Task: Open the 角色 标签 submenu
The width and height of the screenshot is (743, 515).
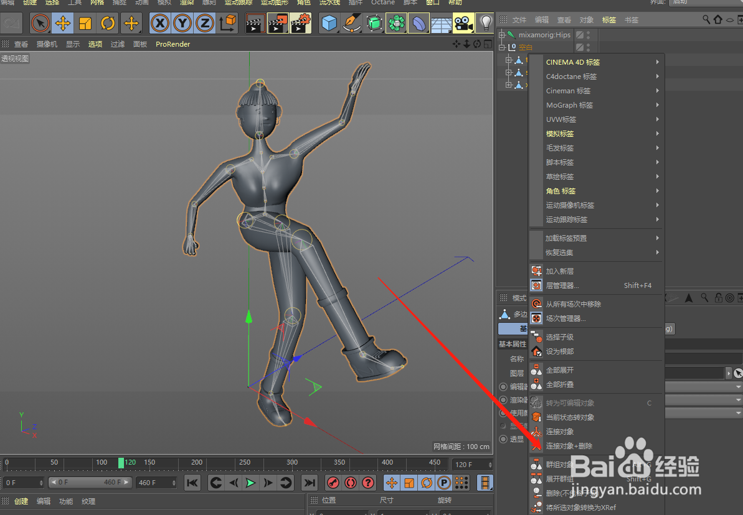Action: (597, 191)
